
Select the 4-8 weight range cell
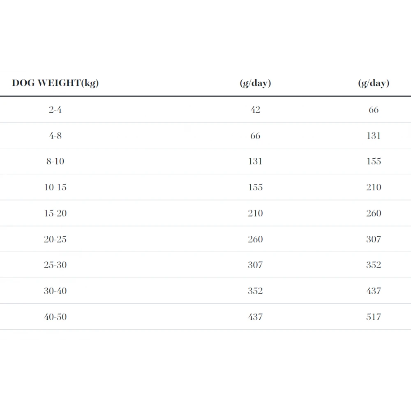click(55, 136)
